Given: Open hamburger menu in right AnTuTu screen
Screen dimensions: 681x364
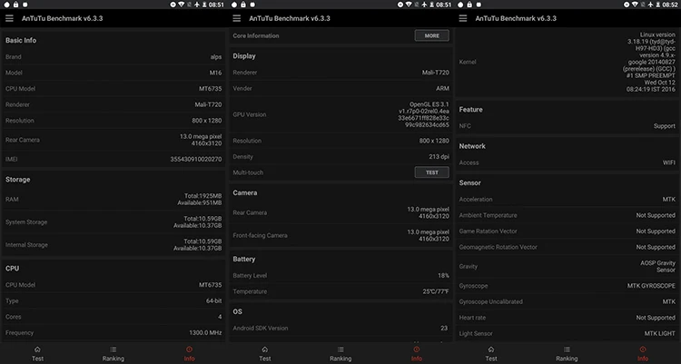Looking at the screenshot, I should pyautogui.click(x=463, y=18).
